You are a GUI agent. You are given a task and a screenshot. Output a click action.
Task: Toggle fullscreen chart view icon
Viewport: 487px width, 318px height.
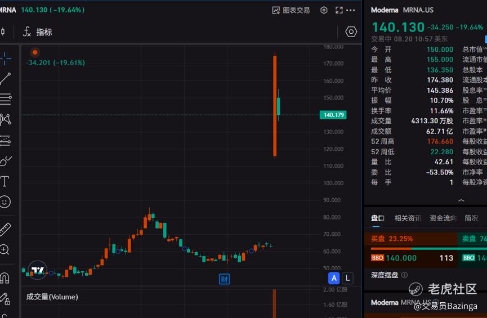[x=339, y=10]
